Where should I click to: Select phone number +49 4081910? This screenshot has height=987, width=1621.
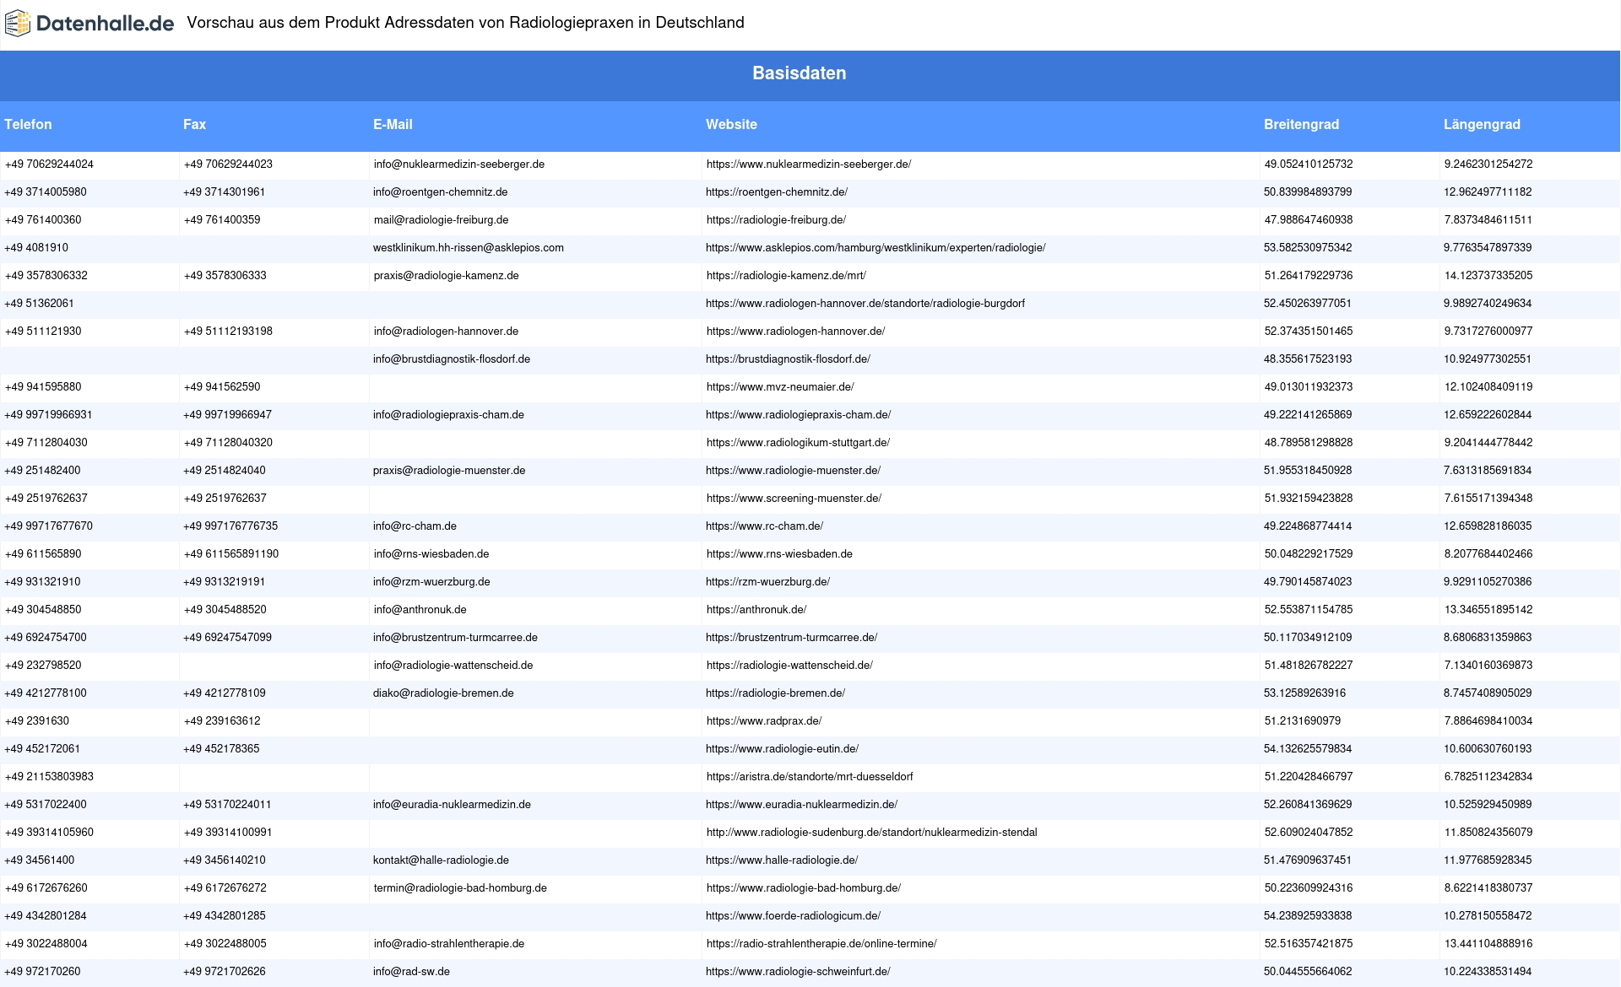36,248
